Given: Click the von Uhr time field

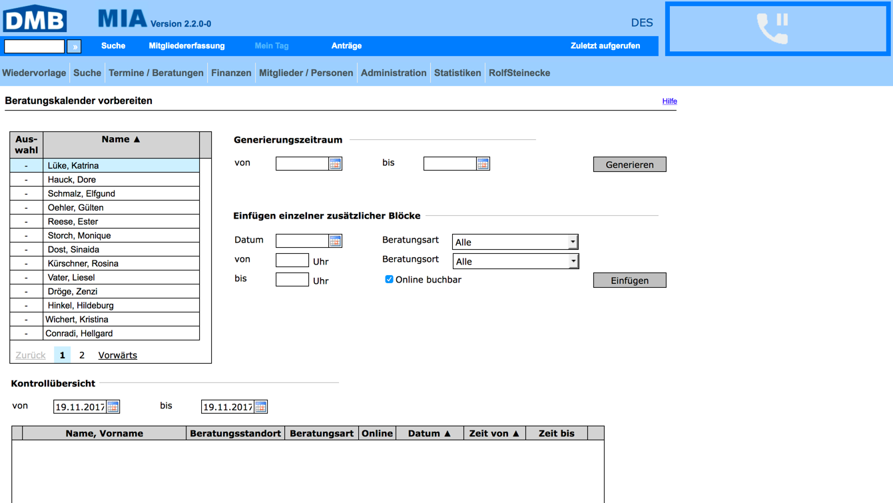Looking at the screenshot, I should (x=292, y=260).
